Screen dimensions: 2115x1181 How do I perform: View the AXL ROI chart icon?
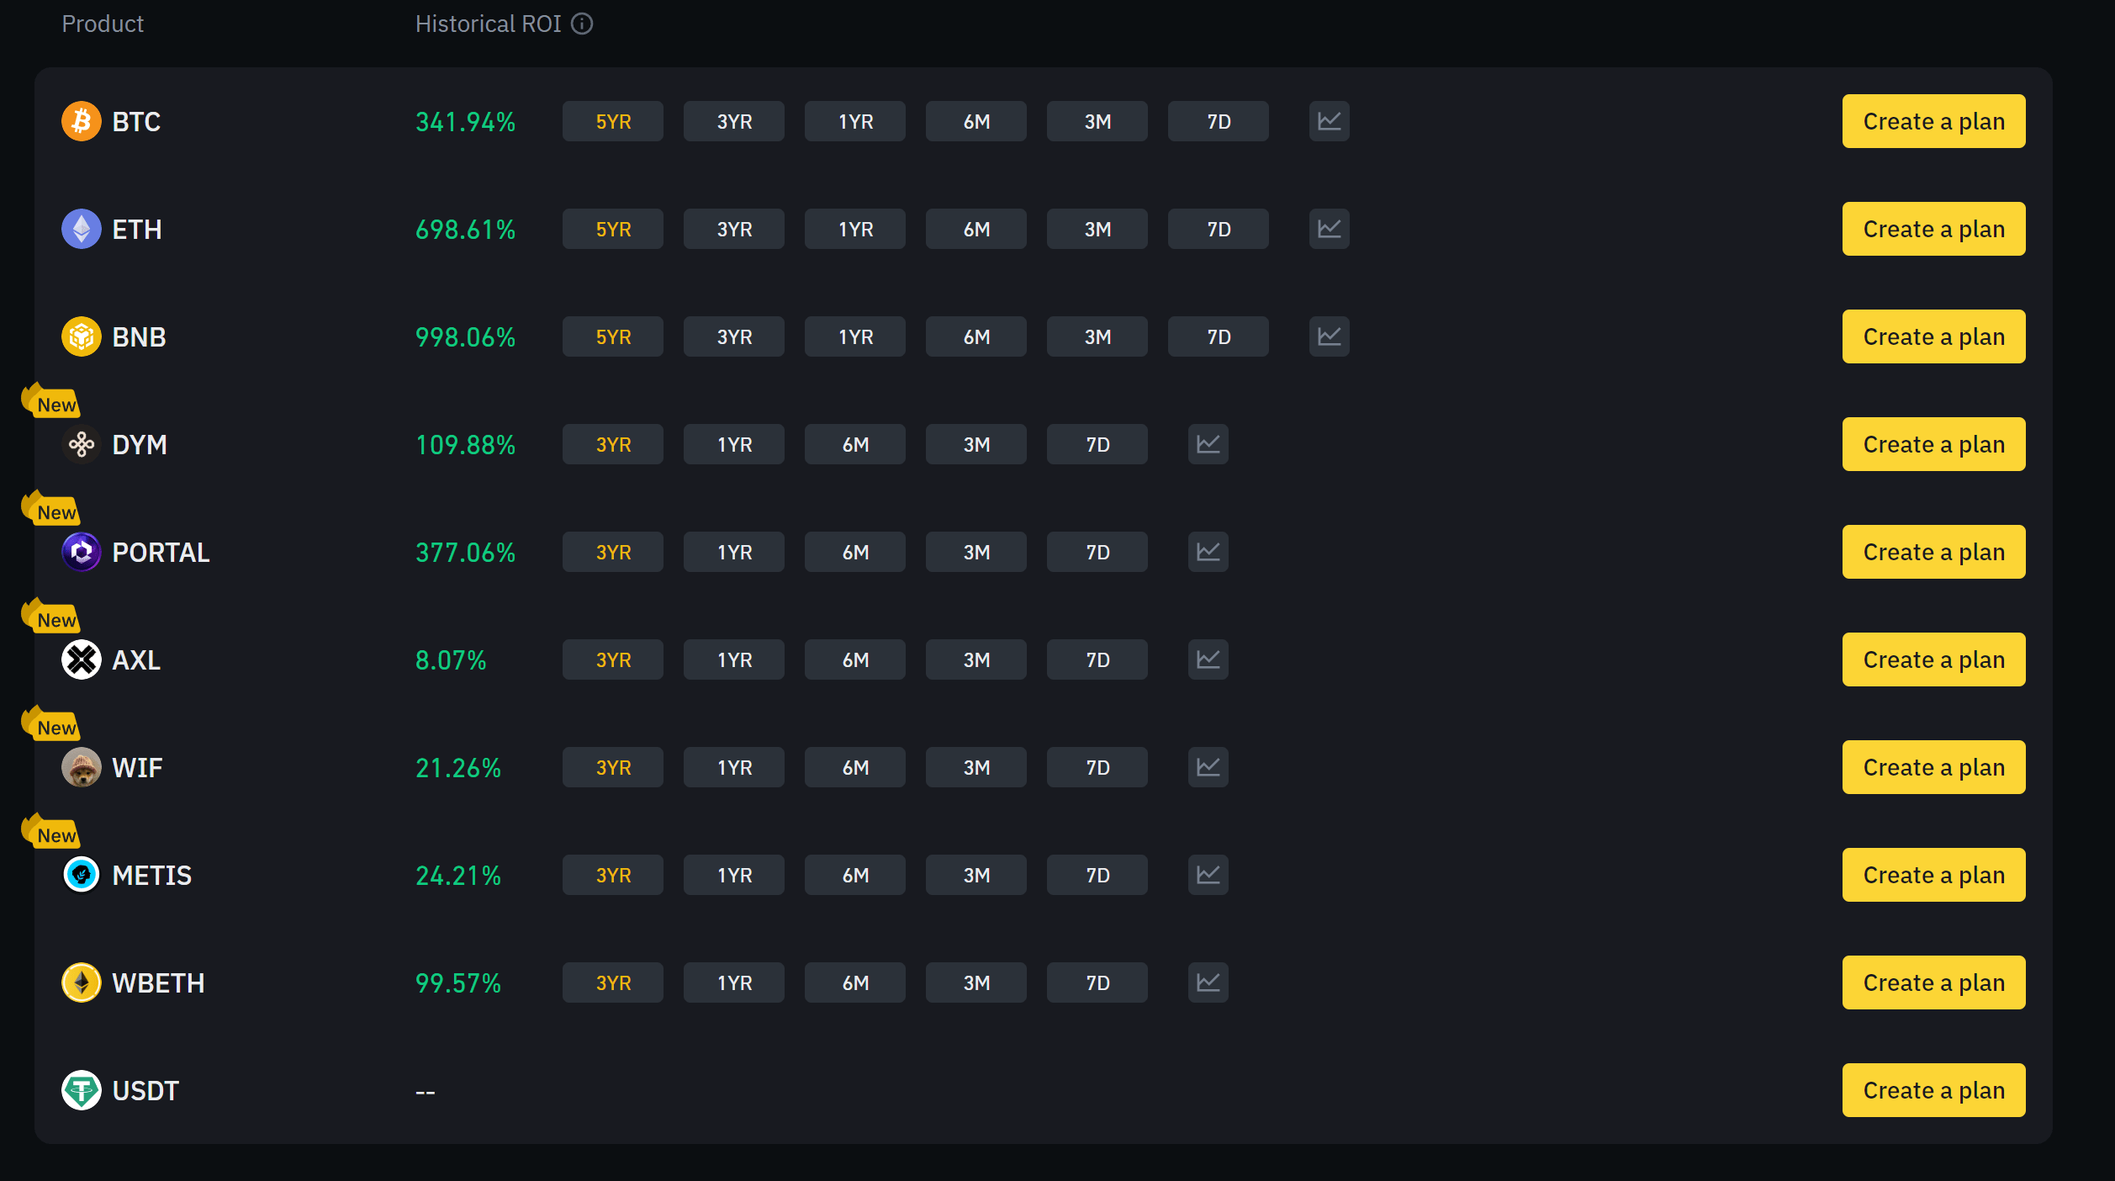tap(1208, 659)
